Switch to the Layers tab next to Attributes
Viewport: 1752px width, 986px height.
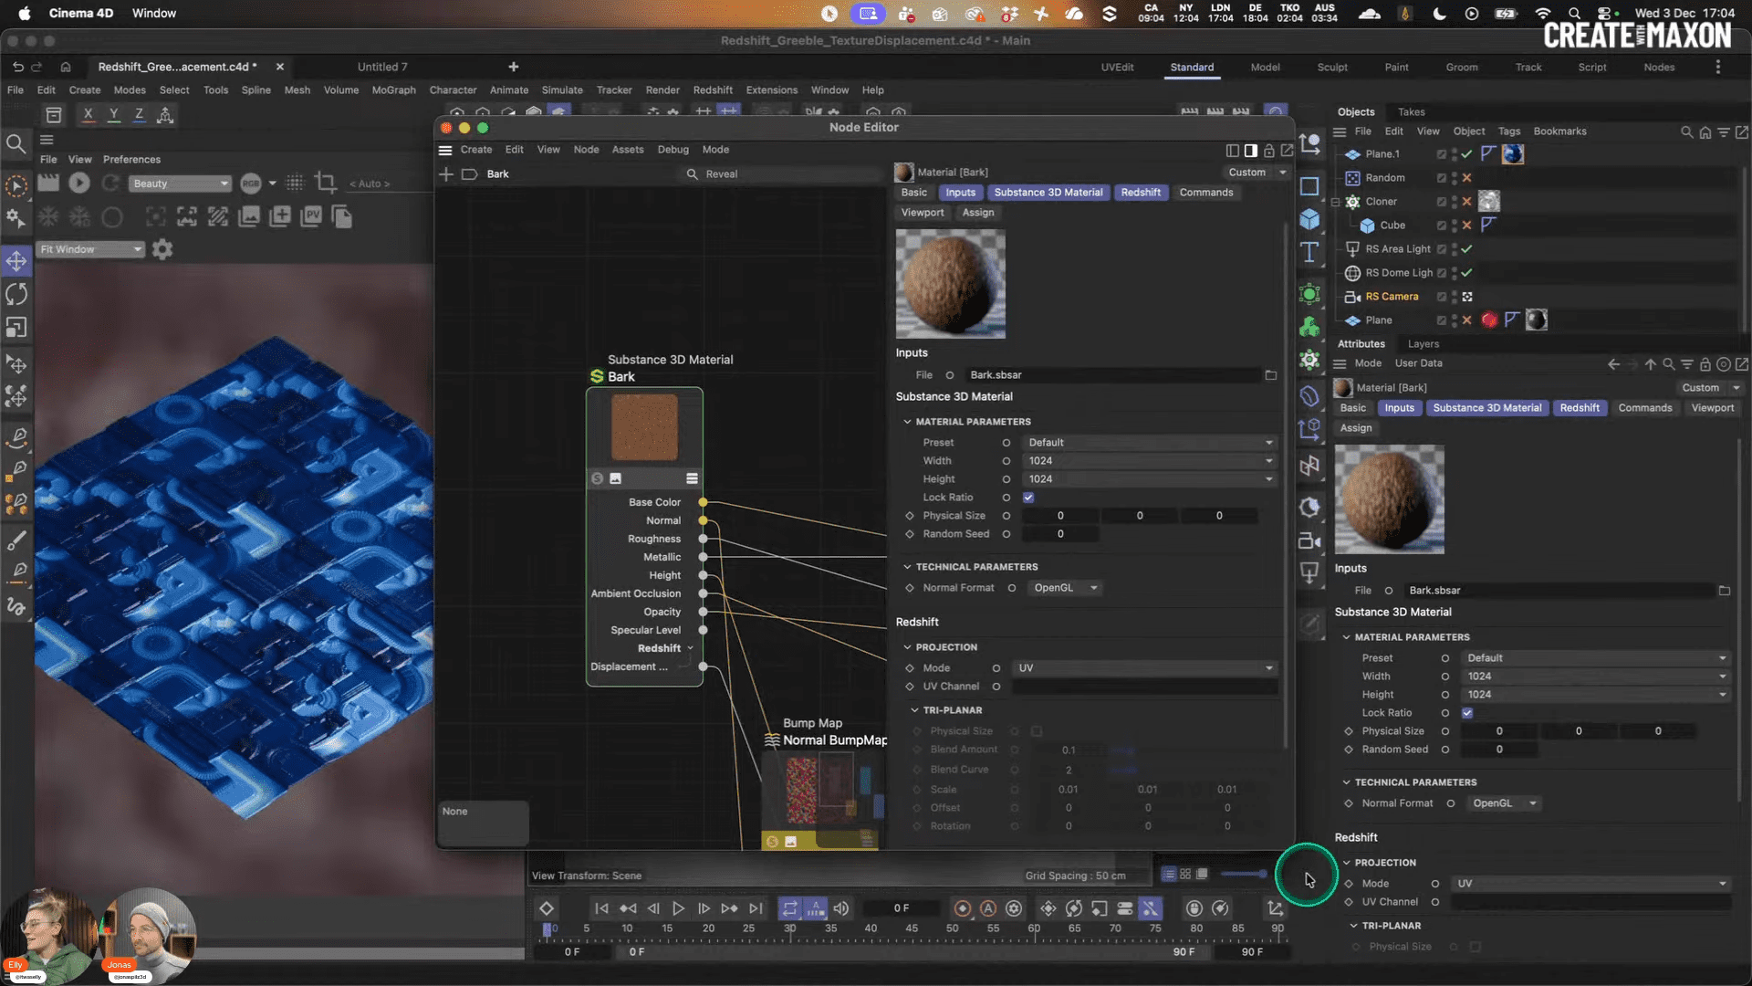coord(1422,344)
